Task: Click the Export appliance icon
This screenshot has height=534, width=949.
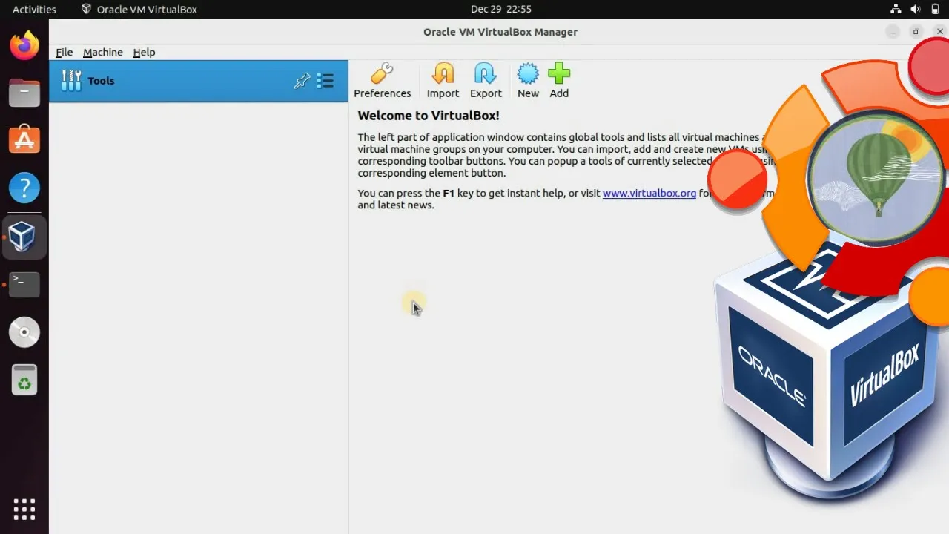Action: point(486,81)
